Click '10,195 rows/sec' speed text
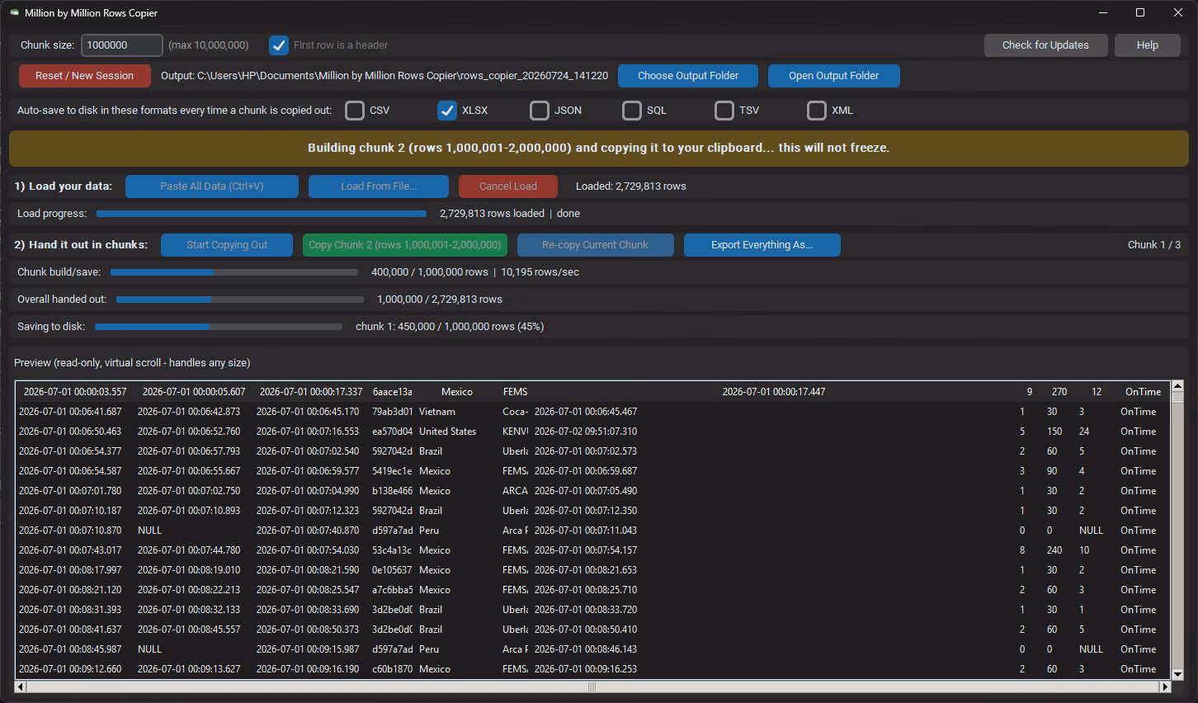Viewport: 1198px width, 703px height. click(540, 272)
